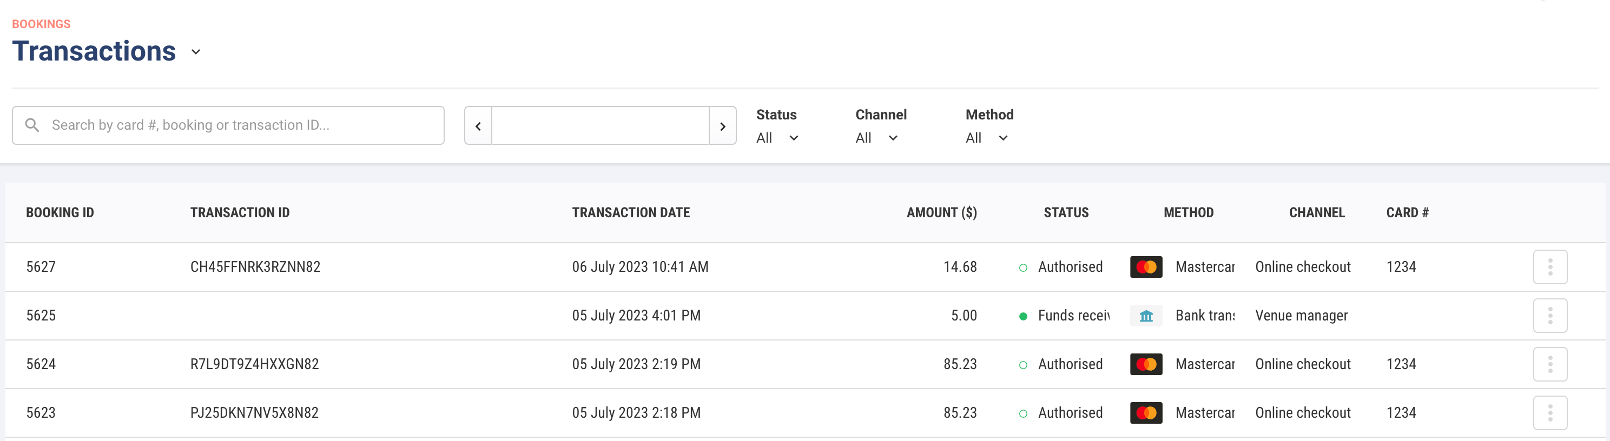1610x441 pixels.
Task: Sort by Transaction Date column header
Action: point(631,212)
